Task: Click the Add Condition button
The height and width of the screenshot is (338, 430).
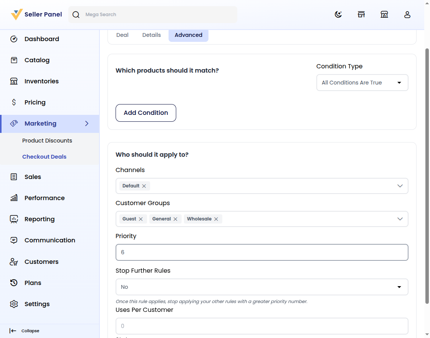Action: pyautogui.click(x=146, y=113)
